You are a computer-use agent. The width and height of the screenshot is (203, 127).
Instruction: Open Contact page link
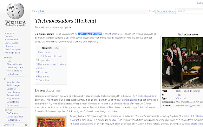pyautogui.click(x=13, y=74)
